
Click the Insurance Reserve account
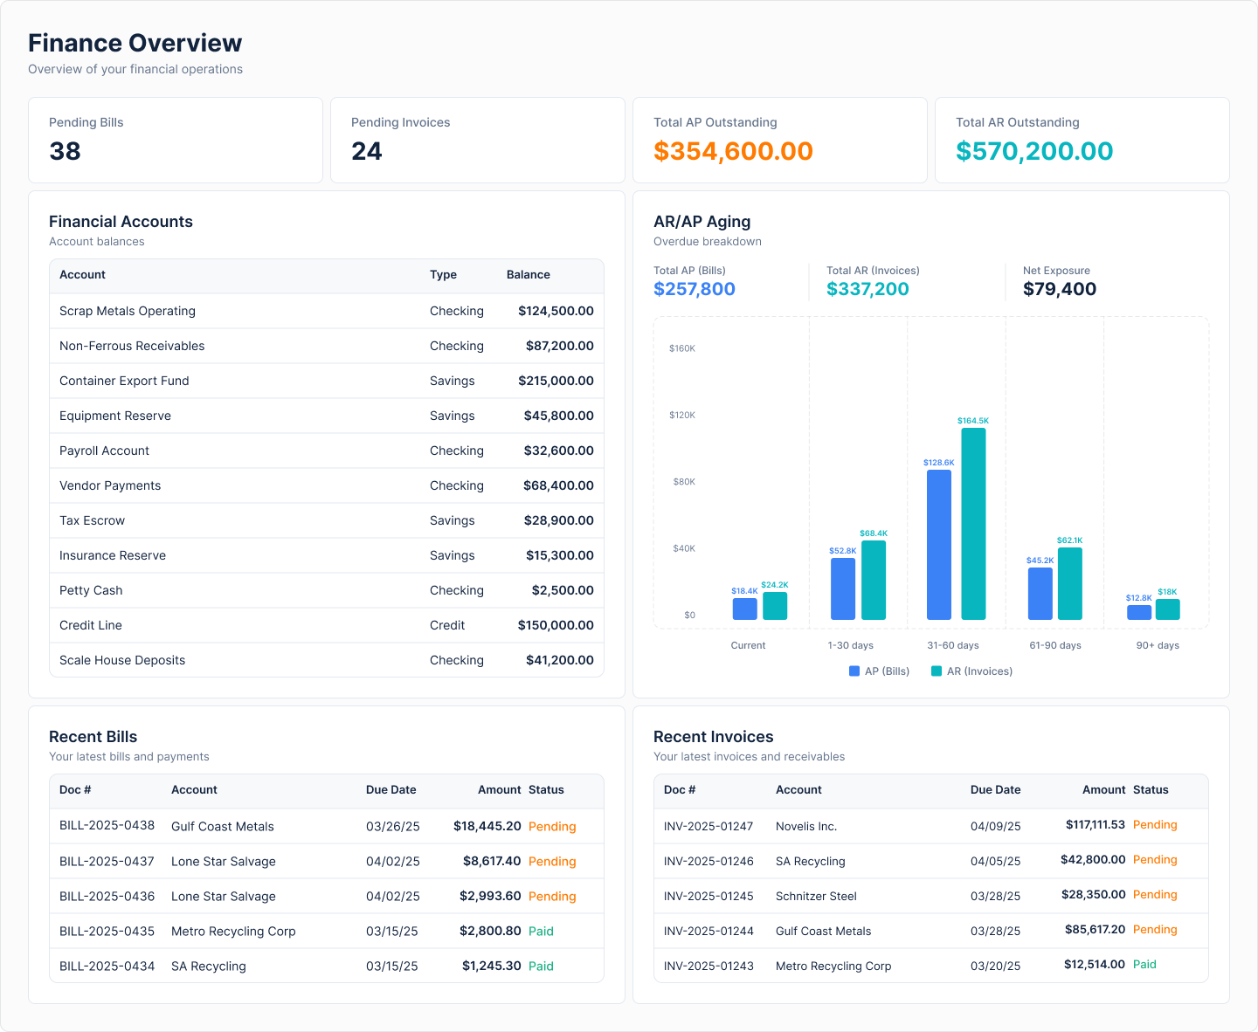[x=327, y=555]
